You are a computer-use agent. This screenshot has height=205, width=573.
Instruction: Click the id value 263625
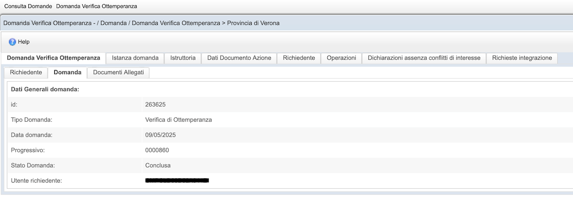tap(155, 105)
